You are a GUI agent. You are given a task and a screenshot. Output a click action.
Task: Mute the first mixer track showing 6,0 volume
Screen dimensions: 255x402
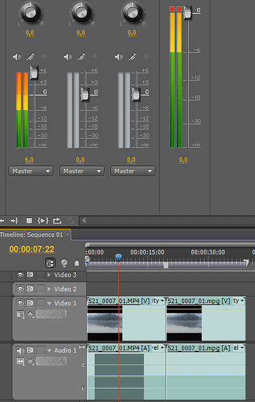click(17, 57)
